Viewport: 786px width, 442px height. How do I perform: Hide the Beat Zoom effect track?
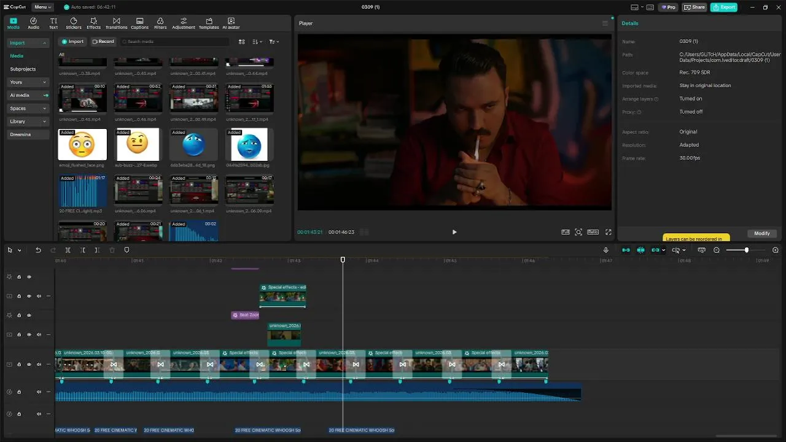coord(29,315)
